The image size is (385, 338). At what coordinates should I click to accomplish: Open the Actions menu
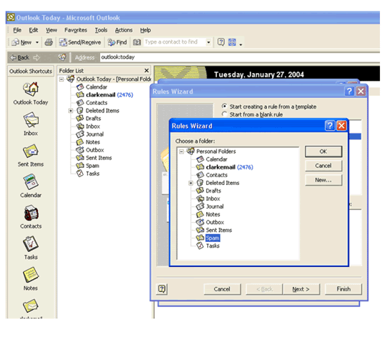[x=124, y=30]
